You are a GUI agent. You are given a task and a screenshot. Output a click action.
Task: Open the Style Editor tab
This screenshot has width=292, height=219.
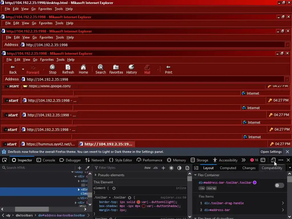(x=121, y=160)
